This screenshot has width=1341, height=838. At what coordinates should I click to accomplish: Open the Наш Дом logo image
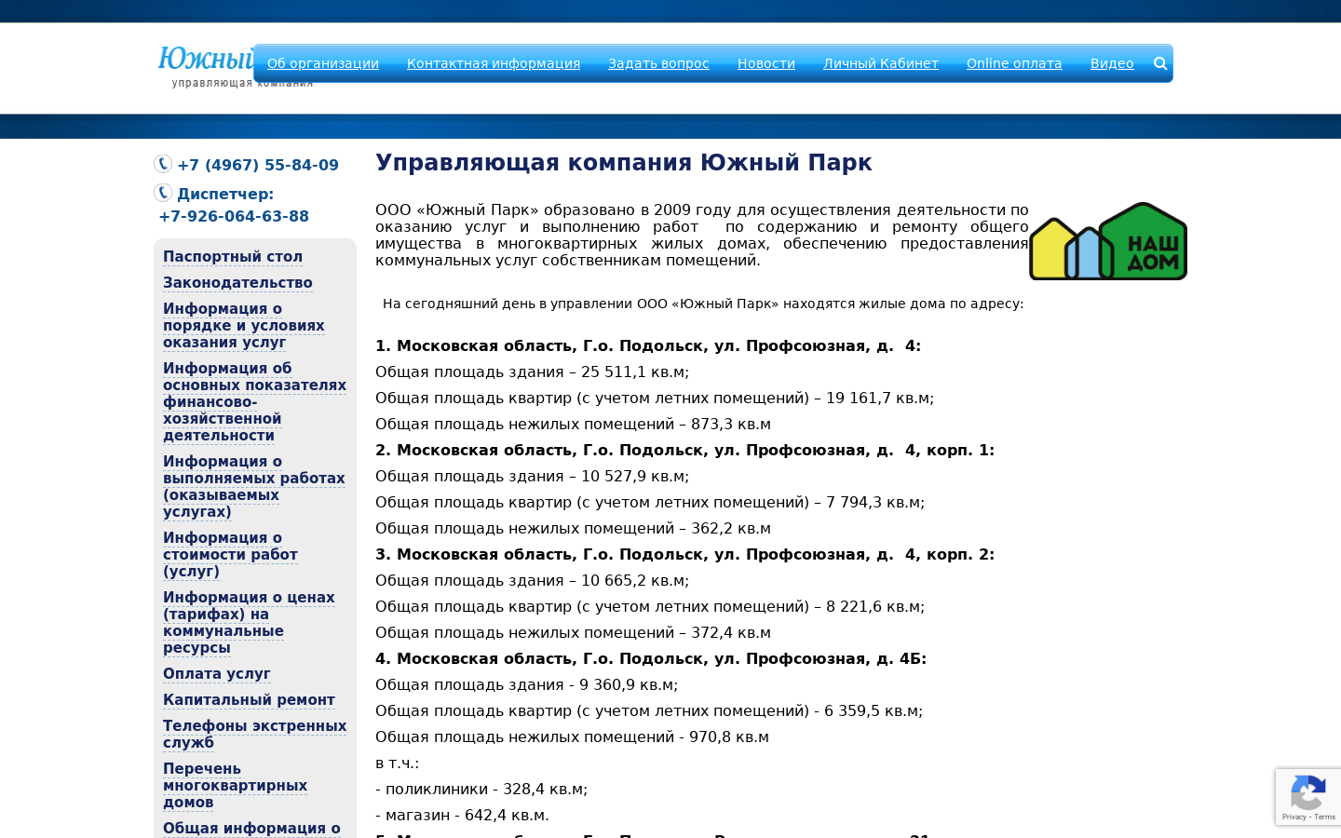tap(1108, 241)
